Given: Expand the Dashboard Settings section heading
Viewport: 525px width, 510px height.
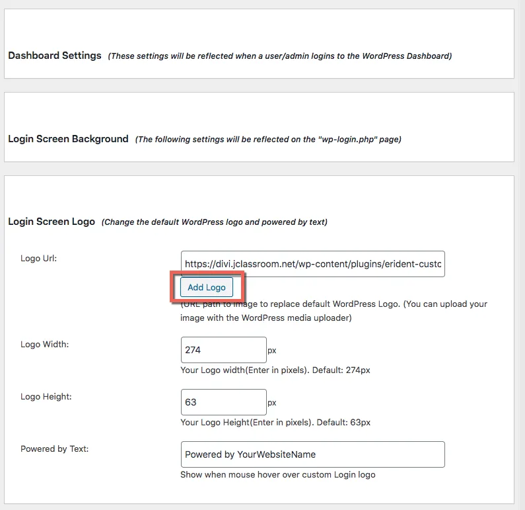Looking at the screenshot, I should click(x=55, y=56).
